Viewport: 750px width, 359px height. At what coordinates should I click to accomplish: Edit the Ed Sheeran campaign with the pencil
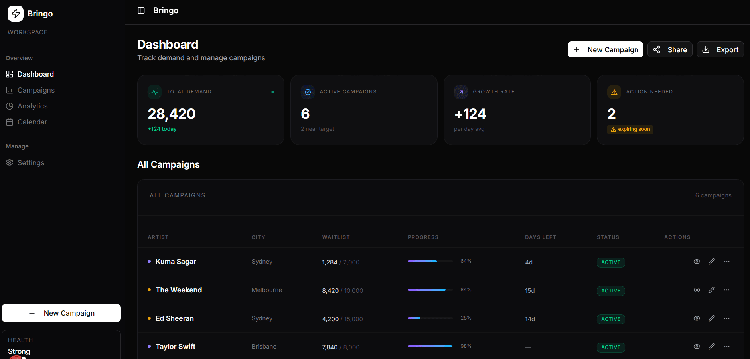click(712, 318)
